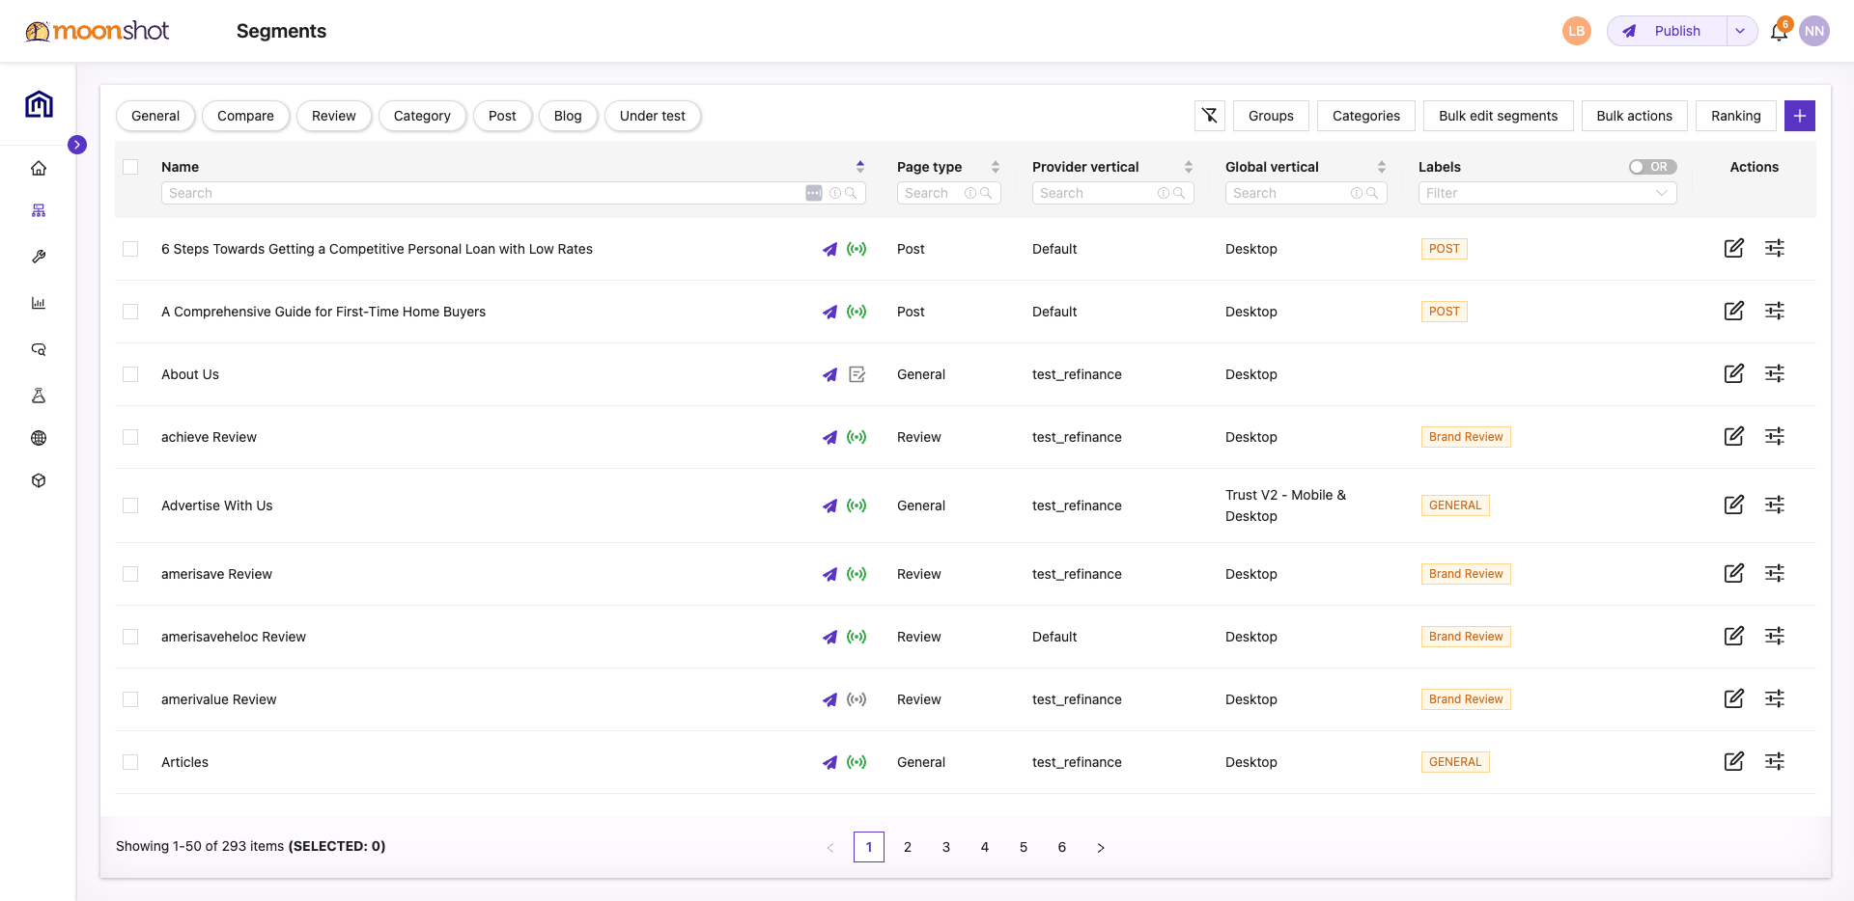The image size is (1854, 901).
Task: Check the About Us row checkbox
Action: [x=130, y=374]
